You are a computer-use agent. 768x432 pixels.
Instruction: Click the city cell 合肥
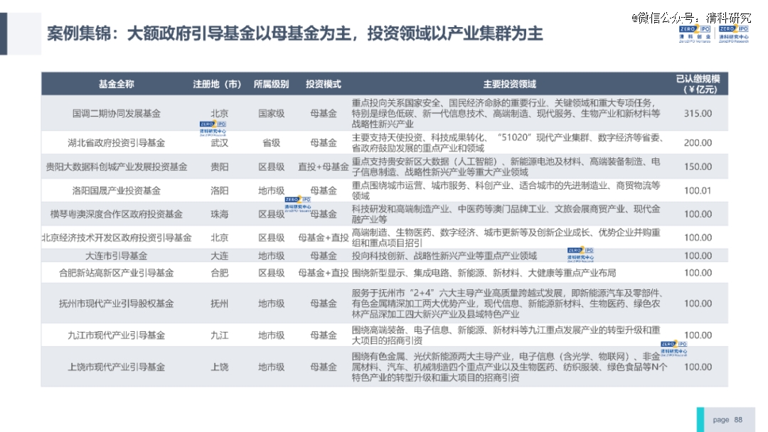pyautogui.click(x=220, y=273)
